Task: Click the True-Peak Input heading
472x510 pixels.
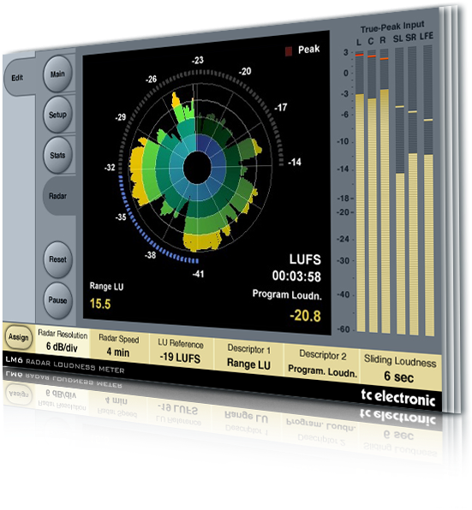Action: coord(392,27)
